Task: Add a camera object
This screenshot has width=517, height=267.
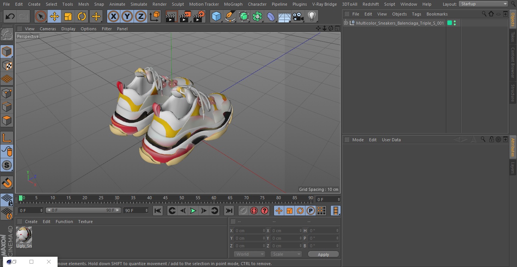Action: (298, 16)
